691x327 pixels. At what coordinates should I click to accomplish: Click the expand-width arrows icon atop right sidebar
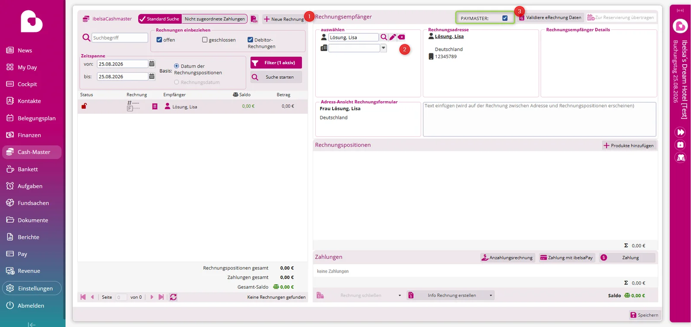680,10
